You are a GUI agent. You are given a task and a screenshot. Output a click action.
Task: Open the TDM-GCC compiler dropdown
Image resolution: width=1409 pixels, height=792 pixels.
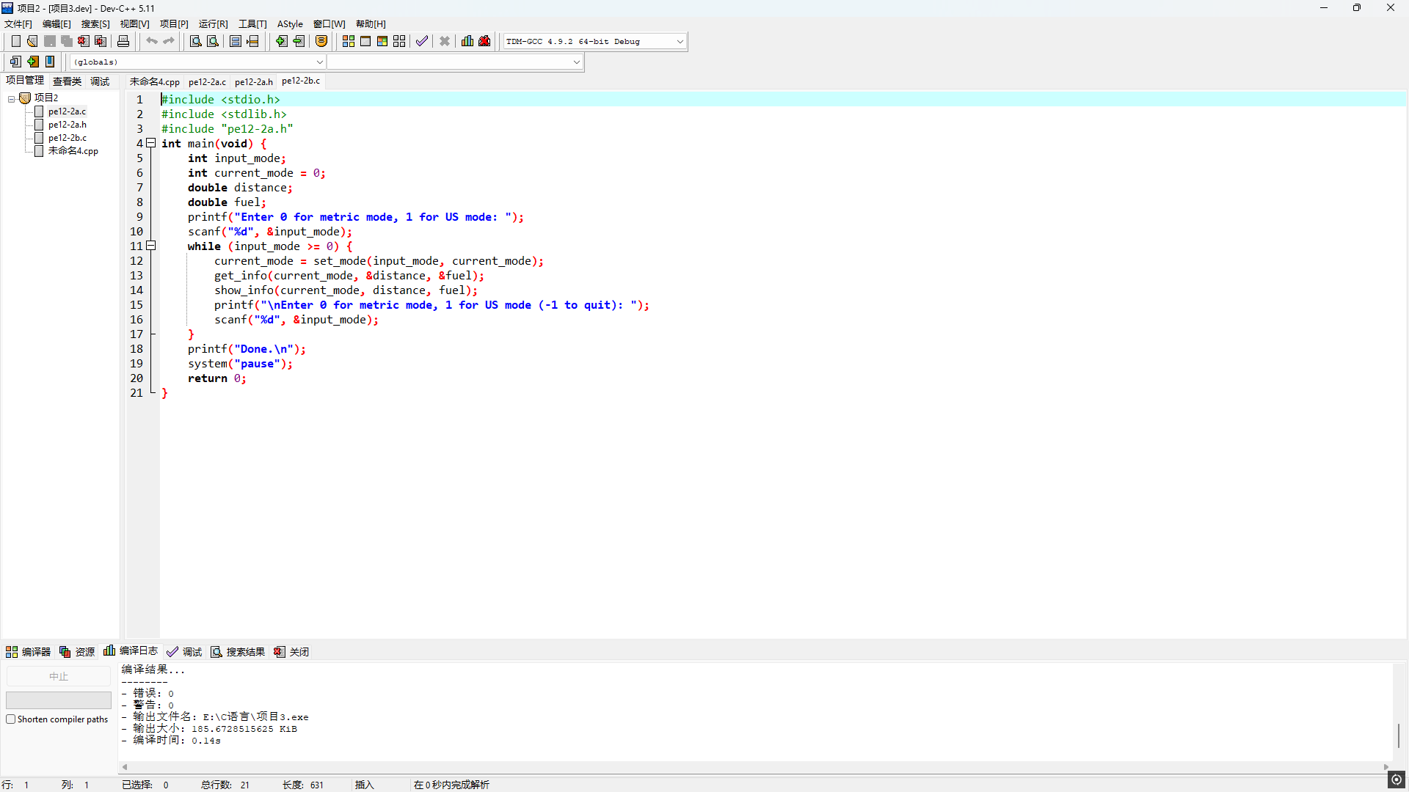pyautogui.click(x=680, y=42)
